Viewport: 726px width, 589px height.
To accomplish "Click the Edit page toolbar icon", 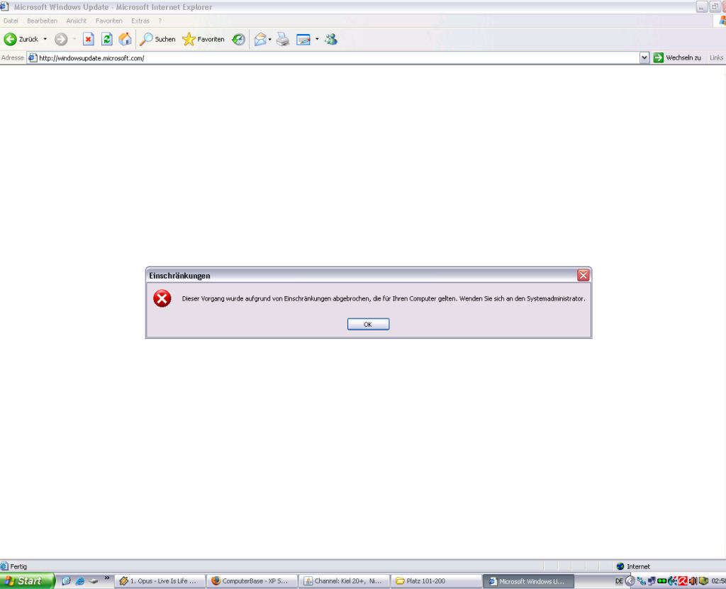I will click(x=303, y=40).
